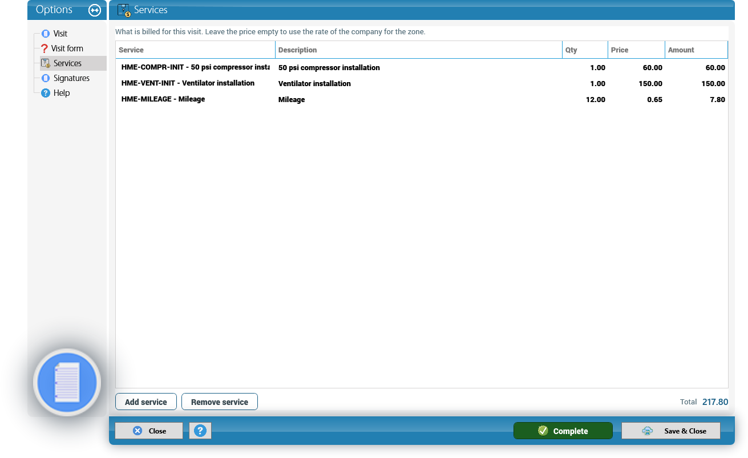Select the Services option in the sidebar

point(67,63)
